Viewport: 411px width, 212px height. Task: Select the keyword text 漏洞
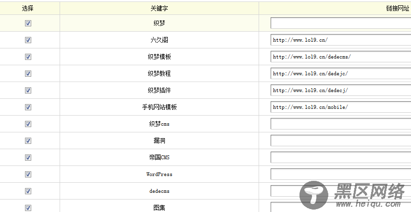coord(159,141)
